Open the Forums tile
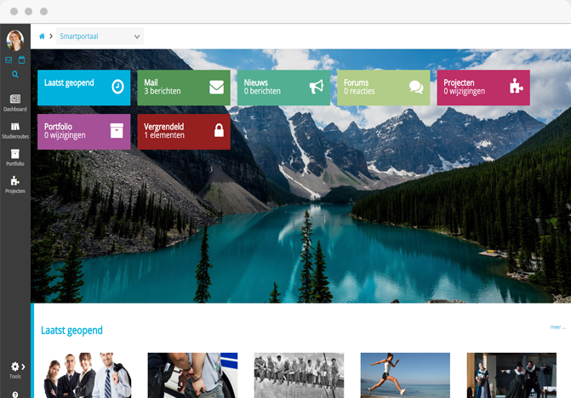Image resolution: width=571 pixels, height=398 pixels. point(383,88)
